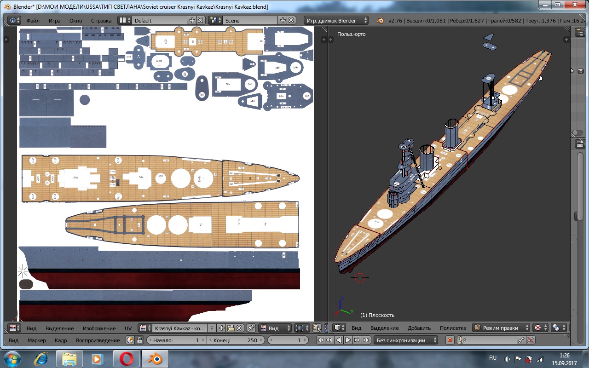This screenshot has width=589, height=368.
Task: Add a new scene with the plus icon
Action: 283,21
